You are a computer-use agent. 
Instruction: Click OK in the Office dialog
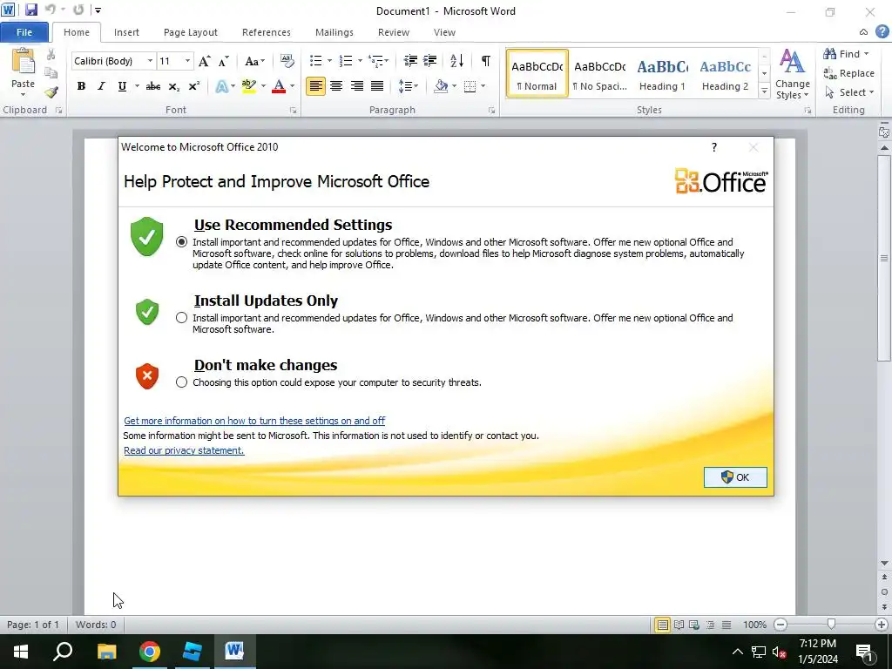click(x=735, y=477)
